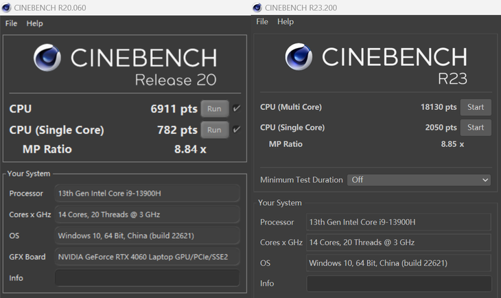Open the Minimum Test Duration dropdown
Image resolution: width=501 pixels, height=298 pixels.
(x=419, y=180)
